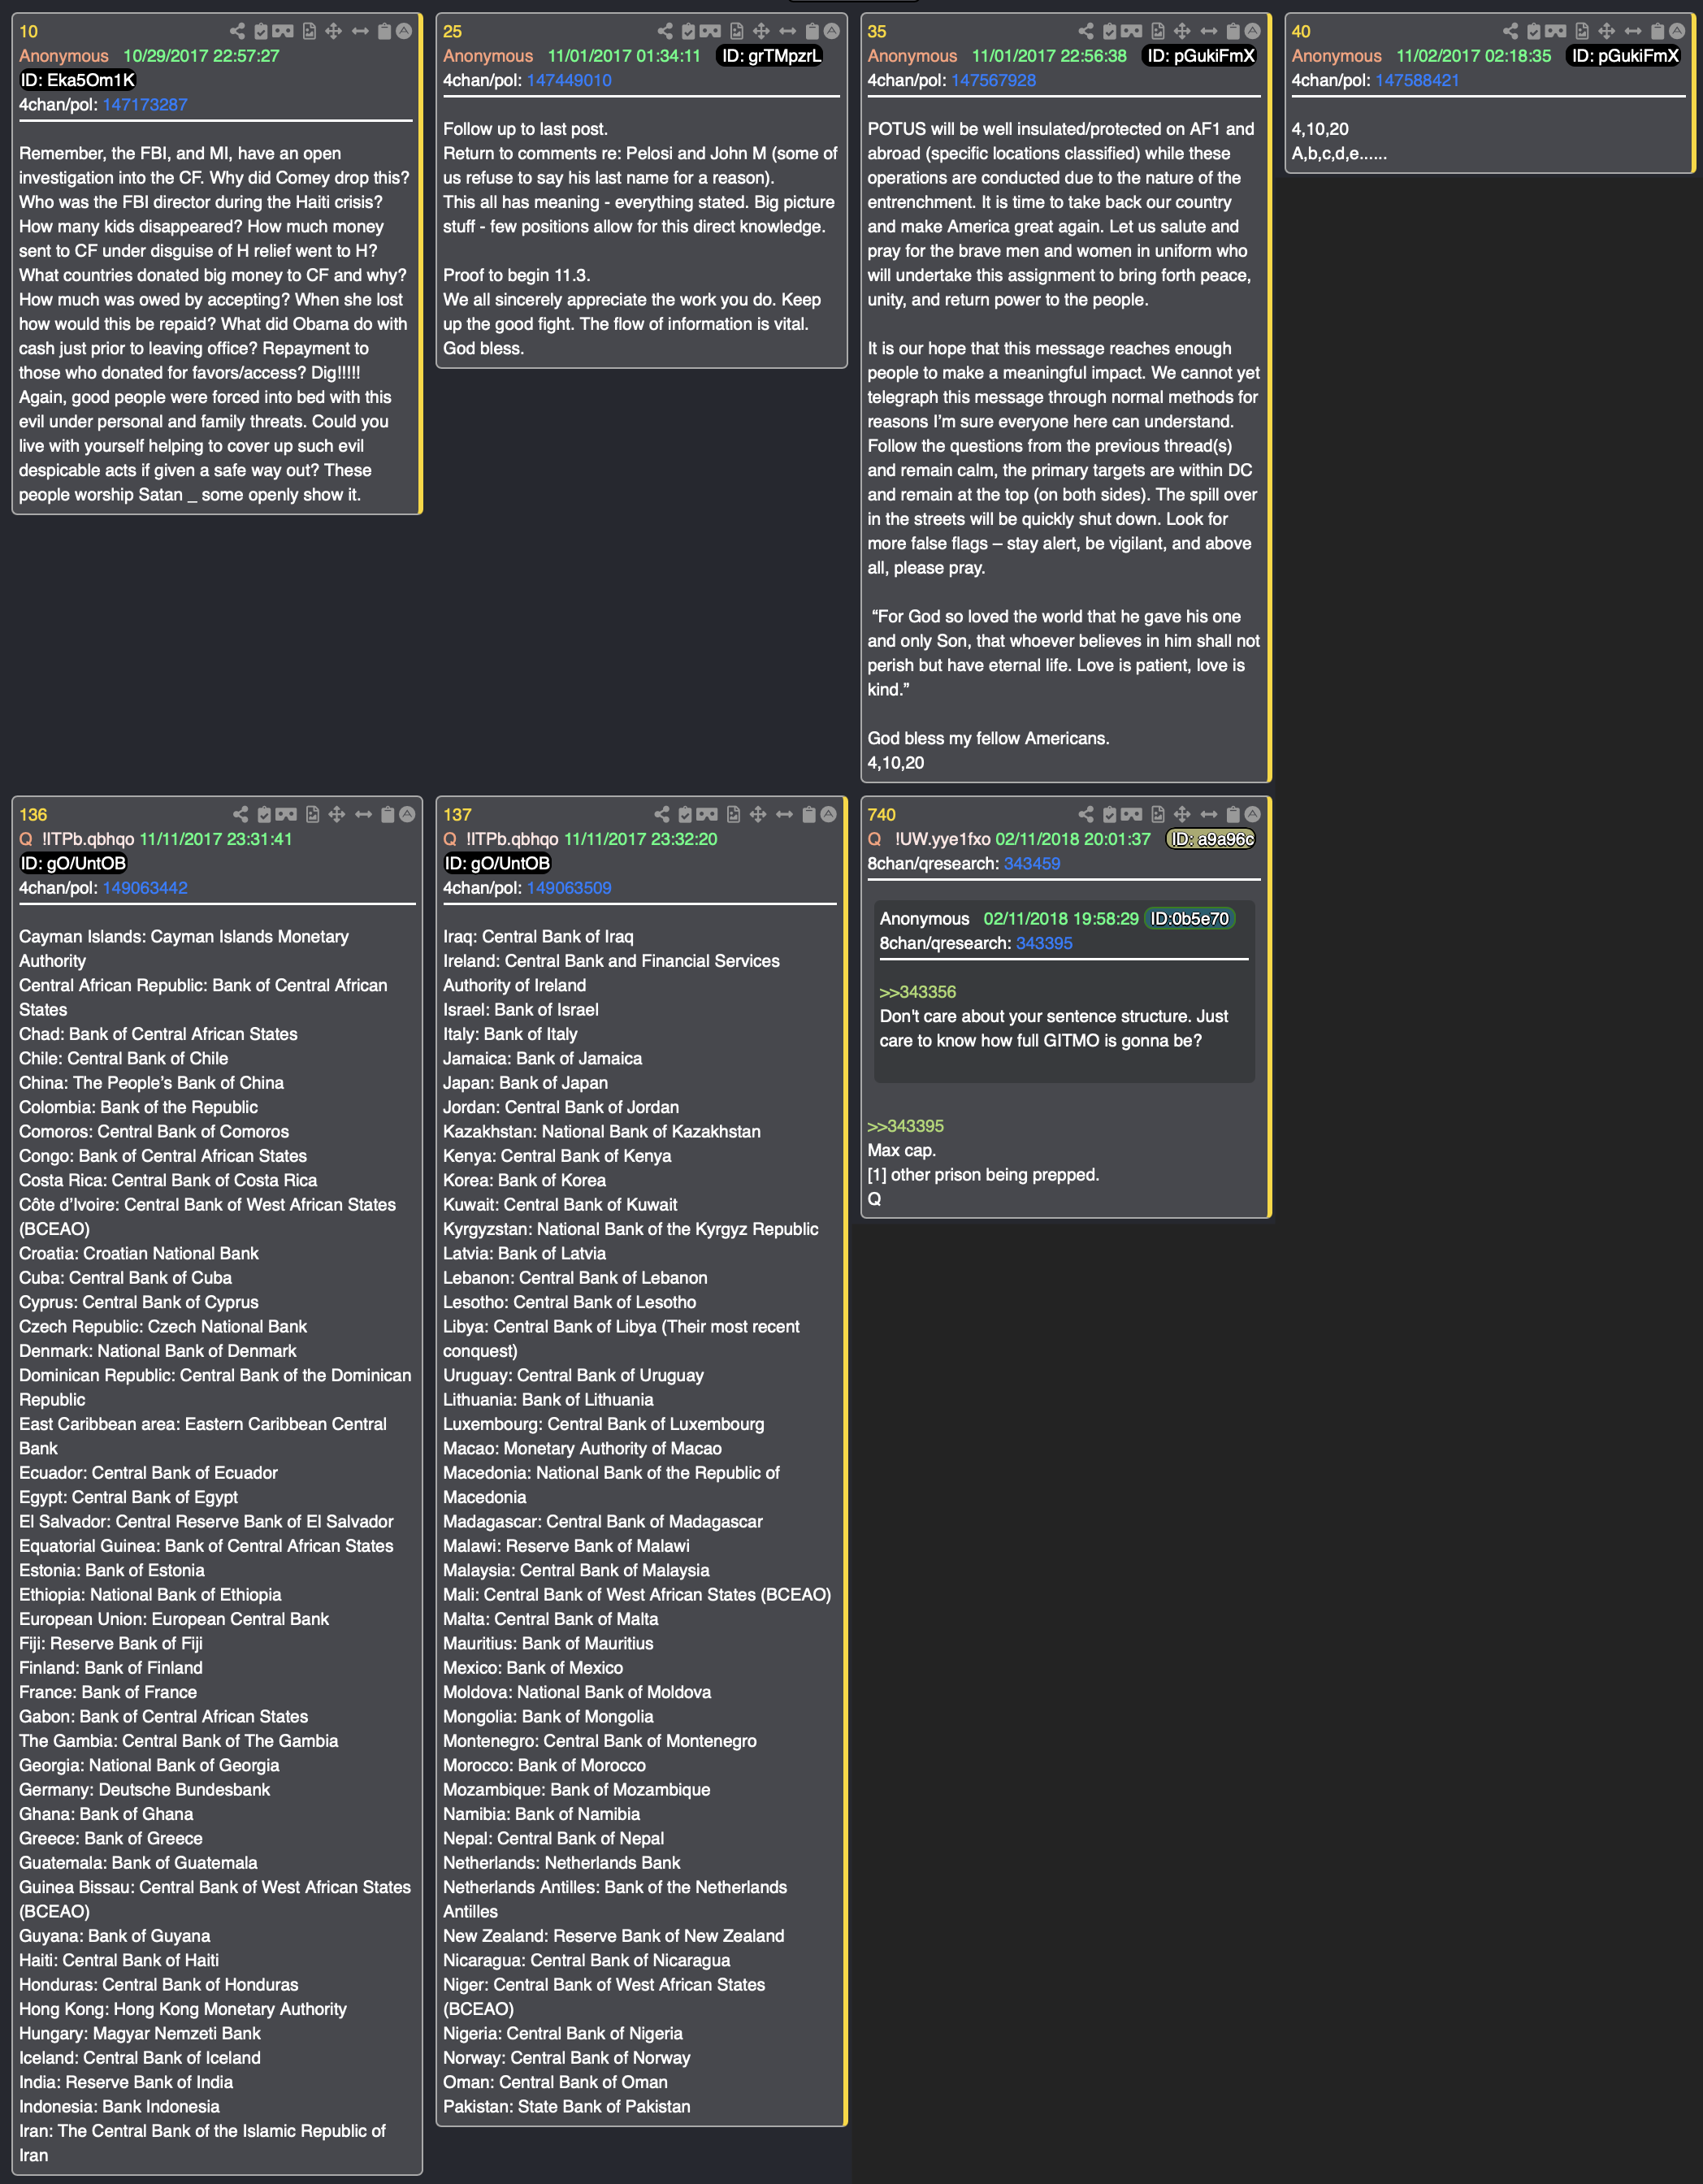
Task: Click the share icon on post 10
Action: 237,31
